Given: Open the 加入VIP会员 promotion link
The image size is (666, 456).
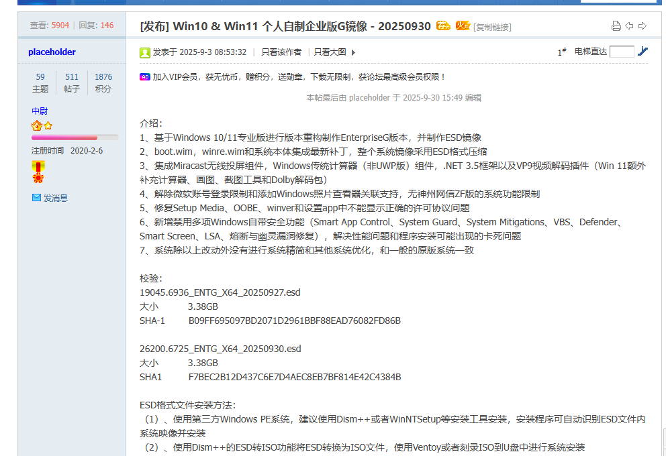Looking at the screenshot, I should (x=299, y=77).
